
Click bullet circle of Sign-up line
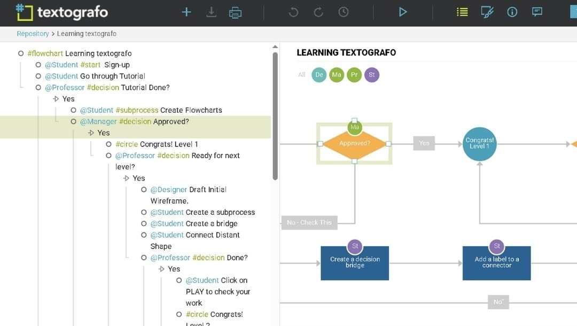click(38, 65)
